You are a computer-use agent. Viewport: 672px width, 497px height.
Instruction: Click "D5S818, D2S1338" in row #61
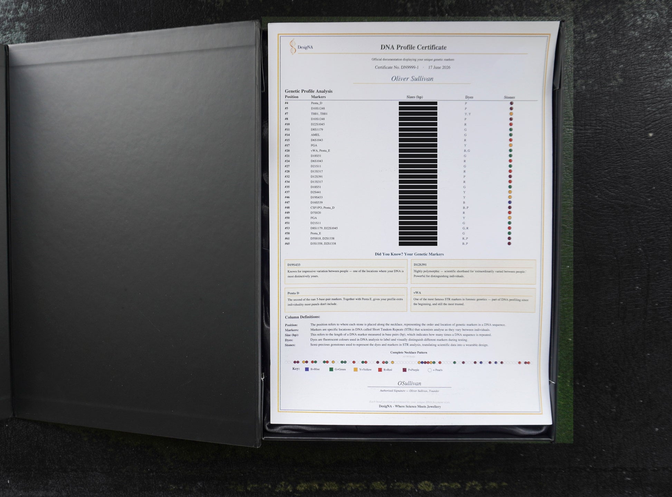click(322, 238)
